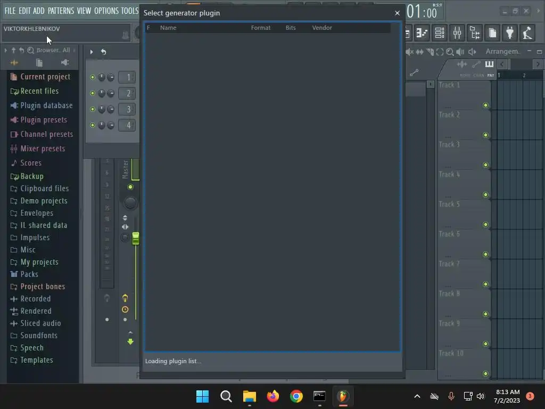
Task: Expand the Envelopes folder
Action: coord(32,213)
